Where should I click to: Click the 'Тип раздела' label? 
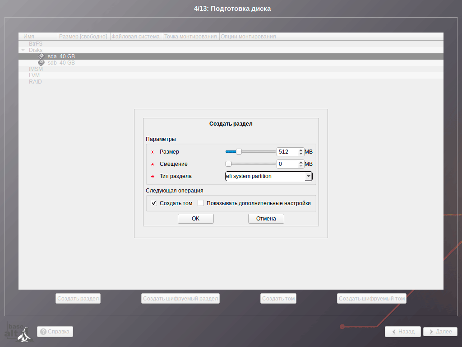[x=176, y=176]
